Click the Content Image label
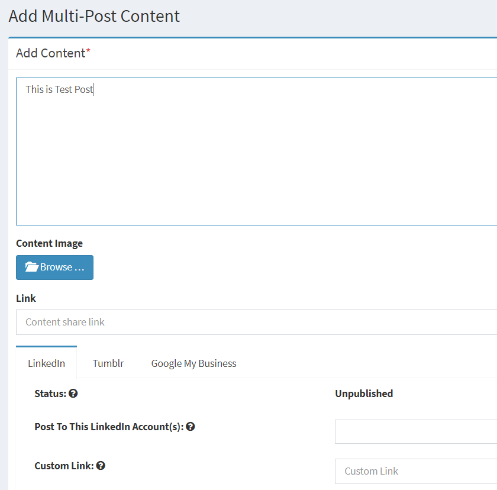Screen dimensions: 497x490 click(49, 243)
